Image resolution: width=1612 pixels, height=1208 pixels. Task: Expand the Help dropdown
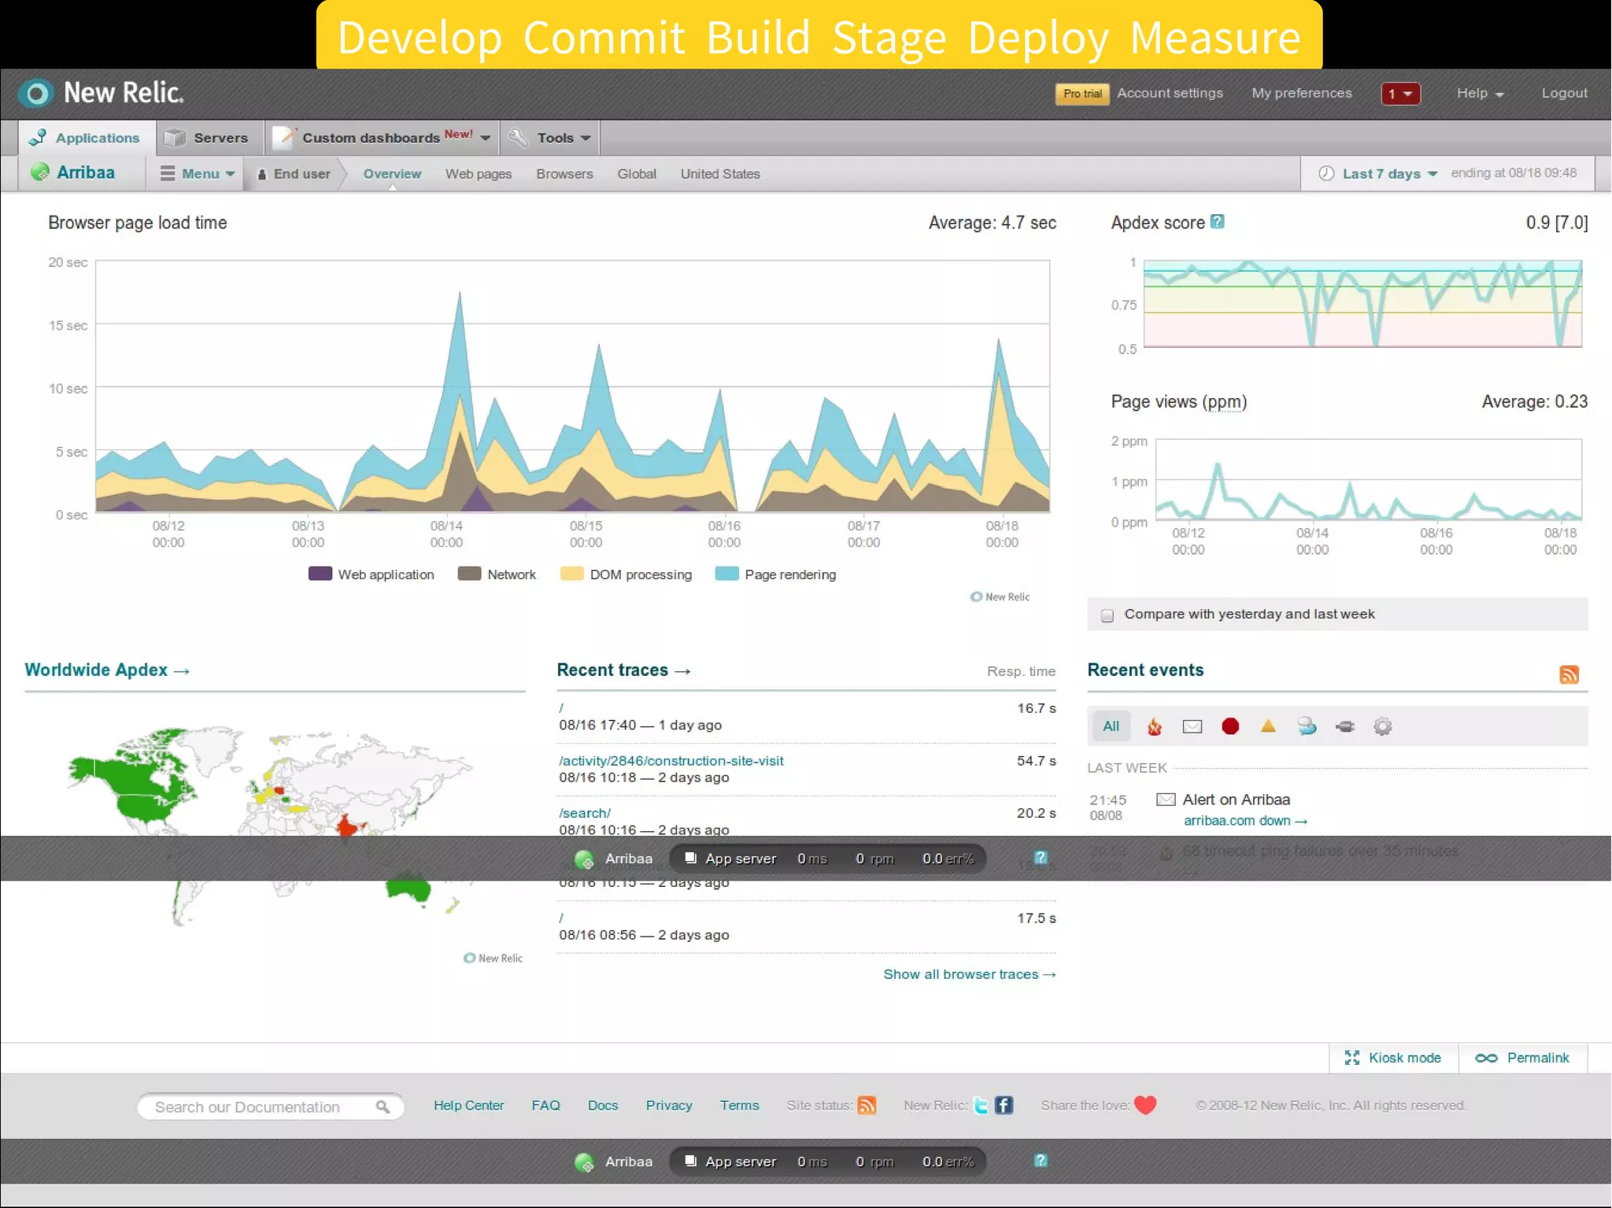pyautogui.click(x=1480, y=93)
